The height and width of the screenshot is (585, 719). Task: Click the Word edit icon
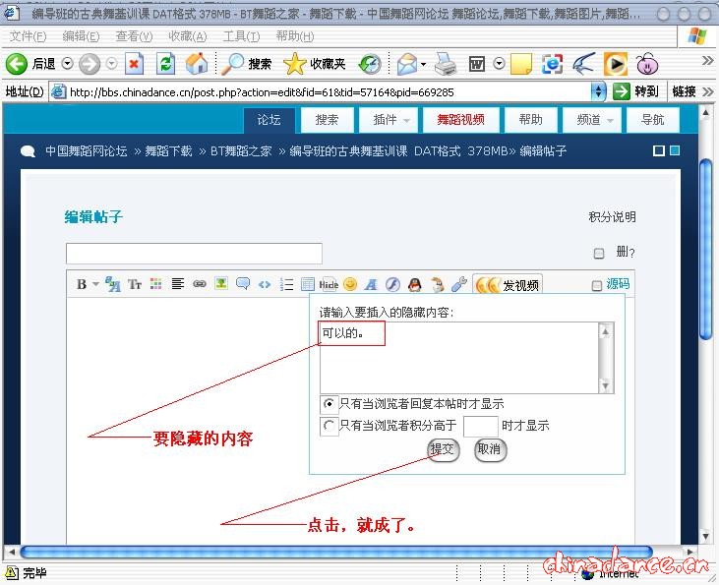477,64
